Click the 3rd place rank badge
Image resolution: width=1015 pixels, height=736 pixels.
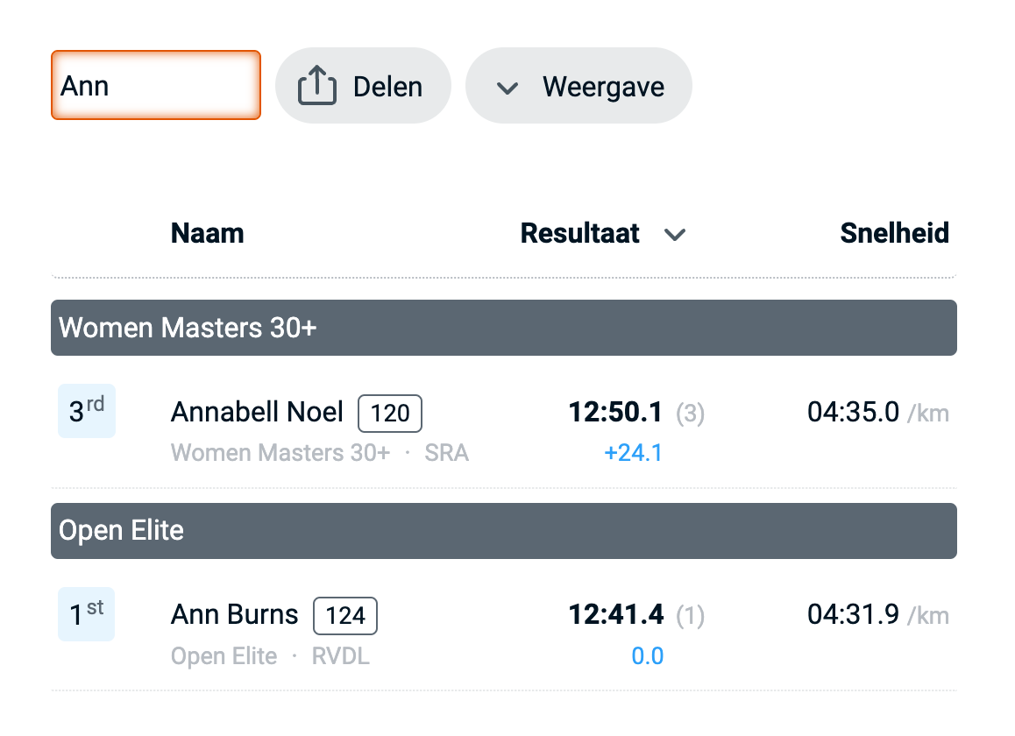click(x=86, y=411)
